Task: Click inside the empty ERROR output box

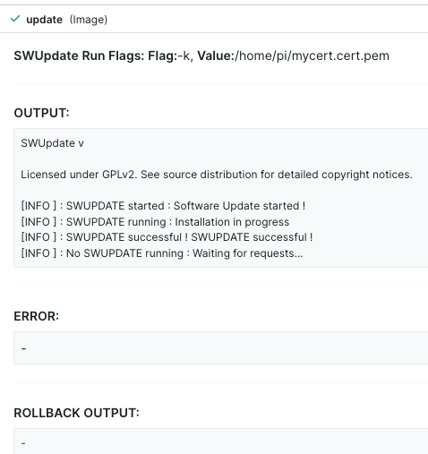Action: [x=221, y=347]
